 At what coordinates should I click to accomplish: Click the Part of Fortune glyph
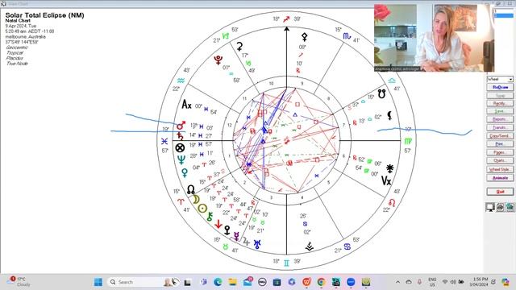pyautogui.click(x=180, y=148)
